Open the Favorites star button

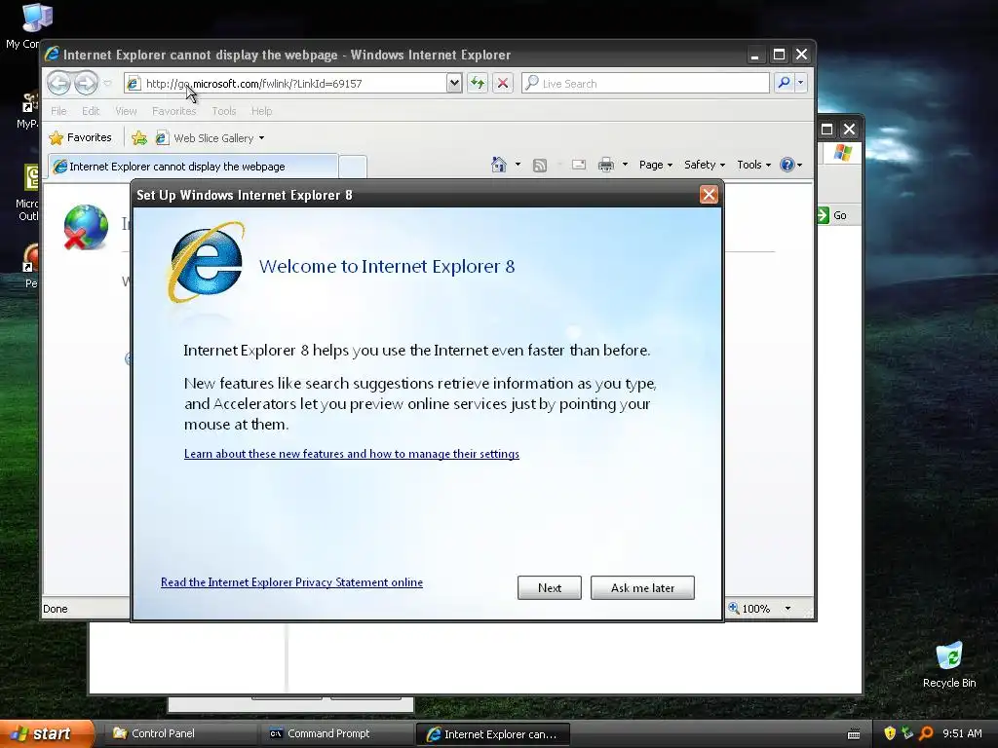80,137
